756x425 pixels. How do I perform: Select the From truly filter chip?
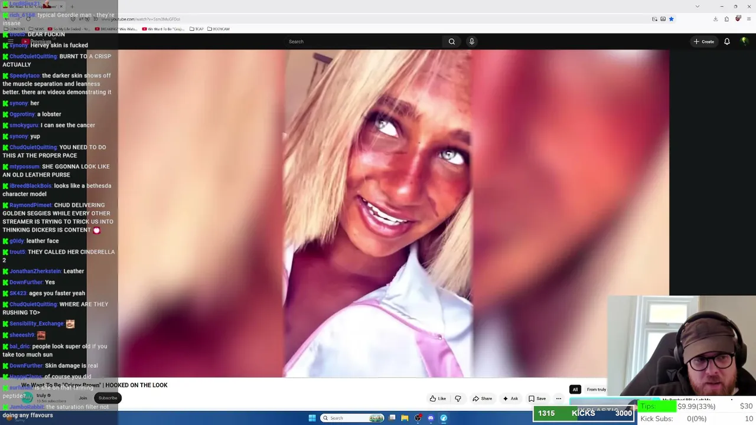[x=597, y=390]
